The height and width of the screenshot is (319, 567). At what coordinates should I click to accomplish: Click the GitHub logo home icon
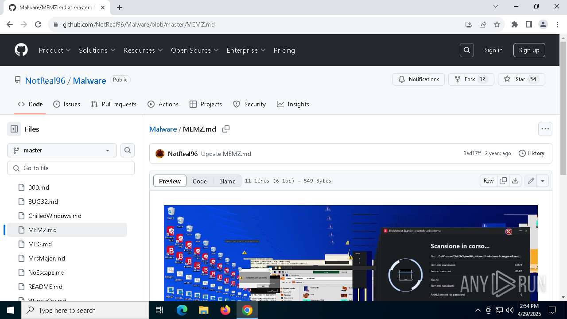[x=21, y=50]
